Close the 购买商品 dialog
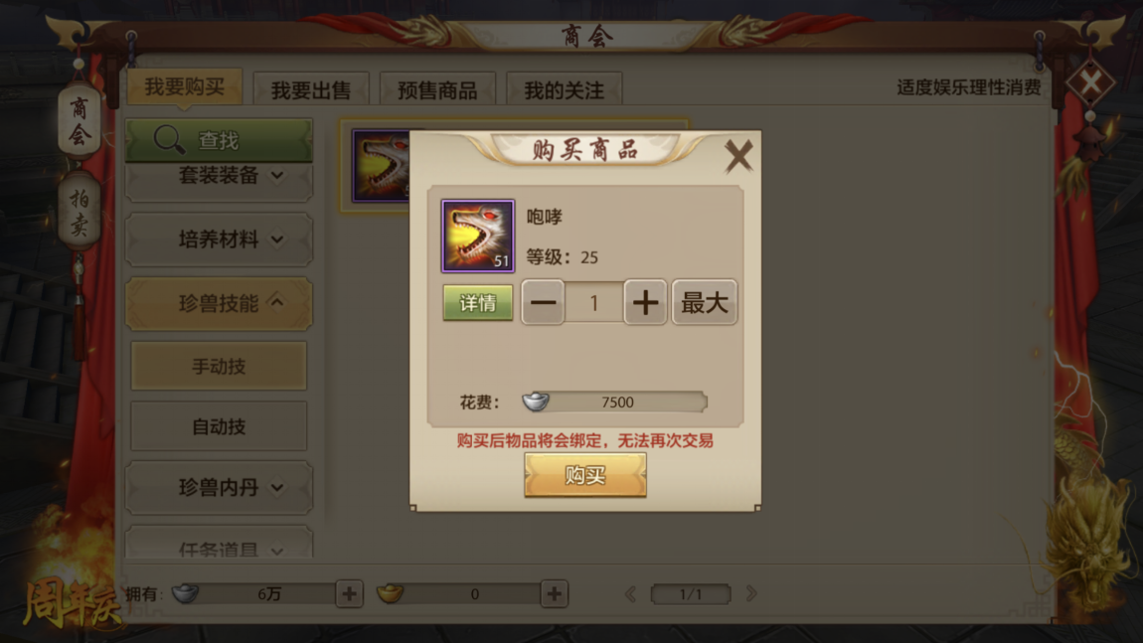The height and width of the screenshot is (643, 1143). 738,155
